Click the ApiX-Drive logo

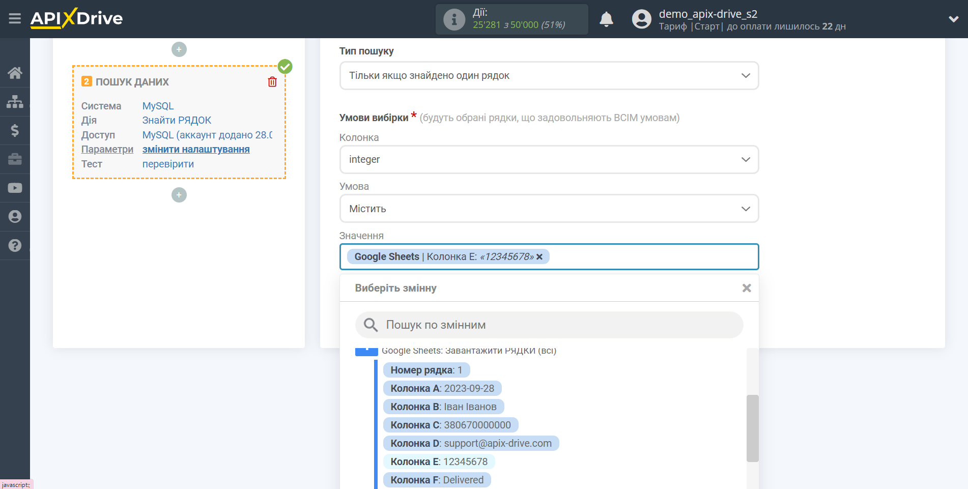click(x=76, y=18)
